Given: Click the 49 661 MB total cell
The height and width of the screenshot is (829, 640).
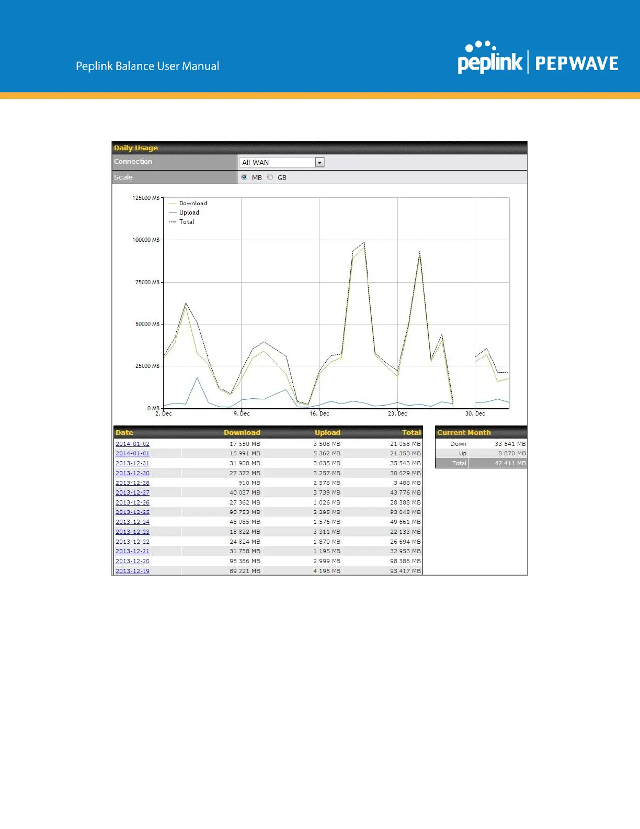Looking at the screenshot, I should pyautogui.click(x=405, y=522).
